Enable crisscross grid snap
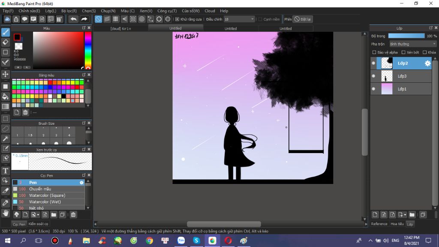This screenshot has height=247, width=439. [x=116, y=19]
